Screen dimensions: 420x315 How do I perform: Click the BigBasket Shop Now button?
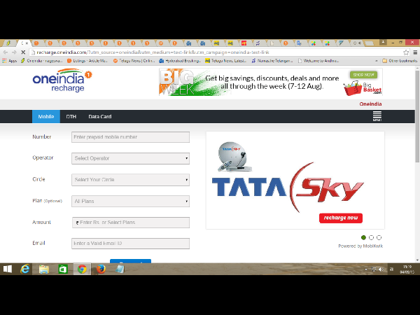click(363, 74)
